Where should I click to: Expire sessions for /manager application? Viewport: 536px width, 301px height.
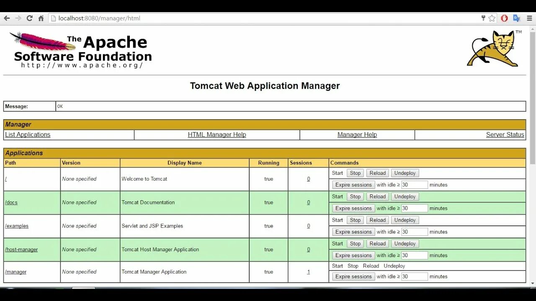tap(353, 276)
